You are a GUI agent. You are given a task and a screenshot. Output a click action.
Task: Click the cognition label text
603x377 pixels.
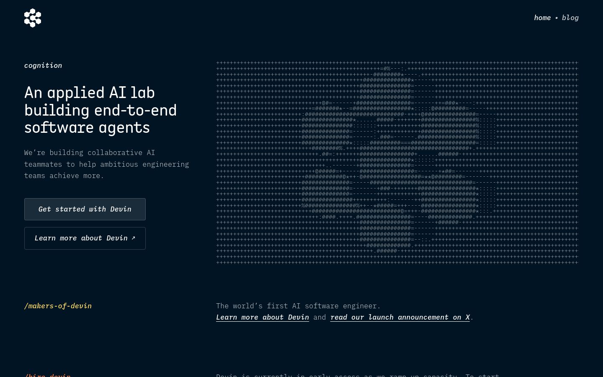tap(43, 65)
